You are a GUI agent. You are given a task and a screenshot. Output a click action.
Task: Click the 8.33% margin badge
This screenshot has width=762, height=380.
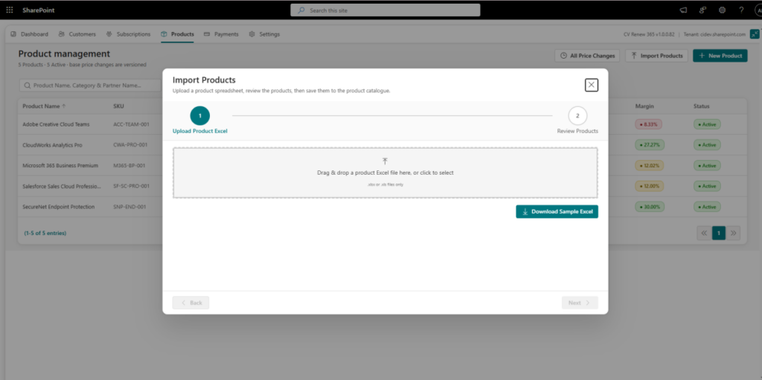pos(648,124)
